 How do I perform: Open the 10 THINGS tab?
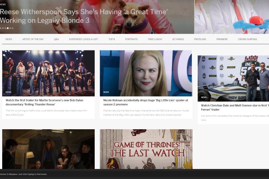click(x=178, y=39)
